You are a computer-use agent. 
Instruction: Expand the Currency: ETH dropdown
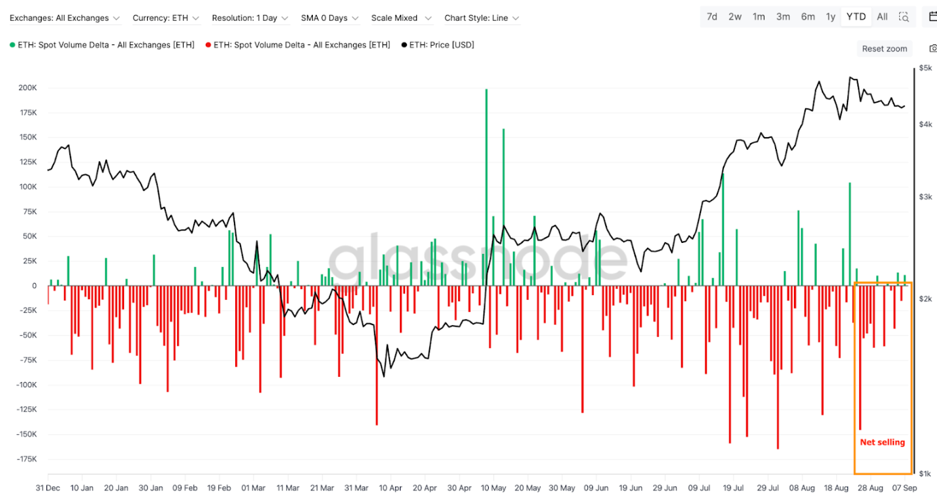click(165, 18)
